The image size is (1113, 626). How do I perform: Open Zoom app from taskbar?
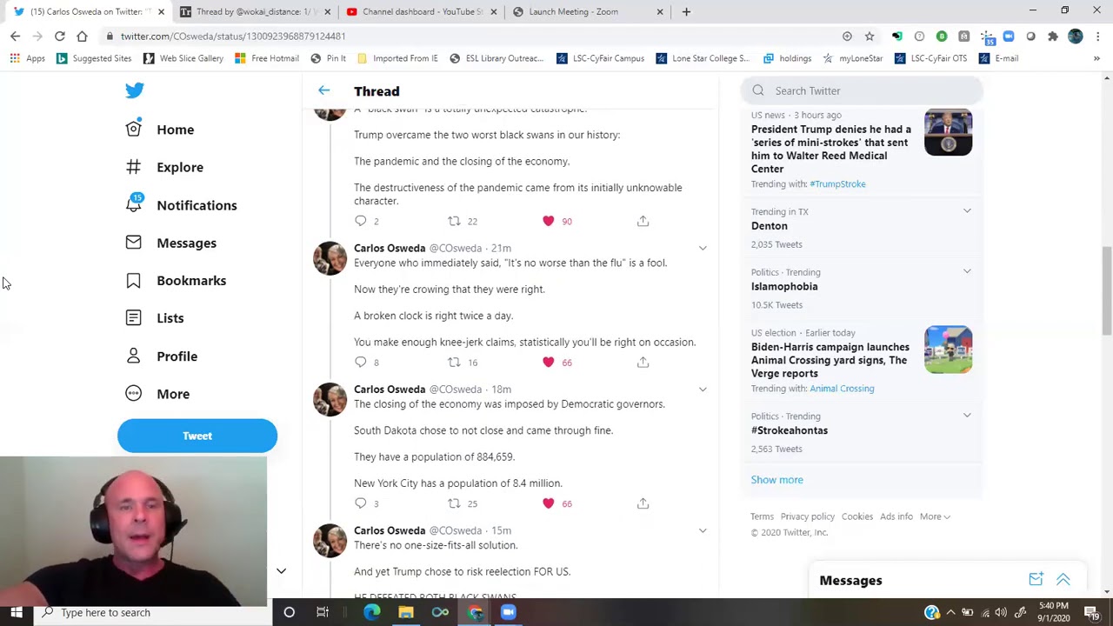coord(509,612)
